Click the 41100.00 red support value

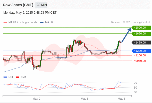coord(140,56)
